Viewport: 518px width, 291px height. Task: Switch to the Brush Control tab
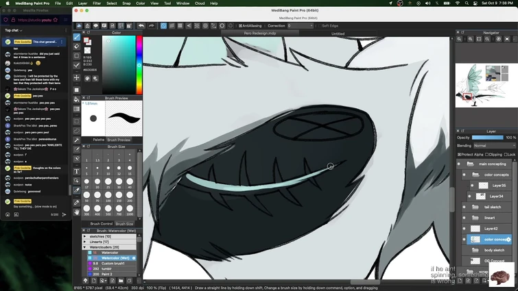click(x=102, y=224)
